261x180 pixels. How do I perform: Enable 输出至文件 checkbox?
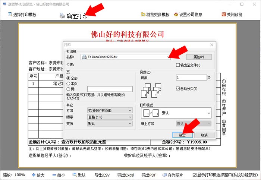pyautogui.click(x=178, y=65)
